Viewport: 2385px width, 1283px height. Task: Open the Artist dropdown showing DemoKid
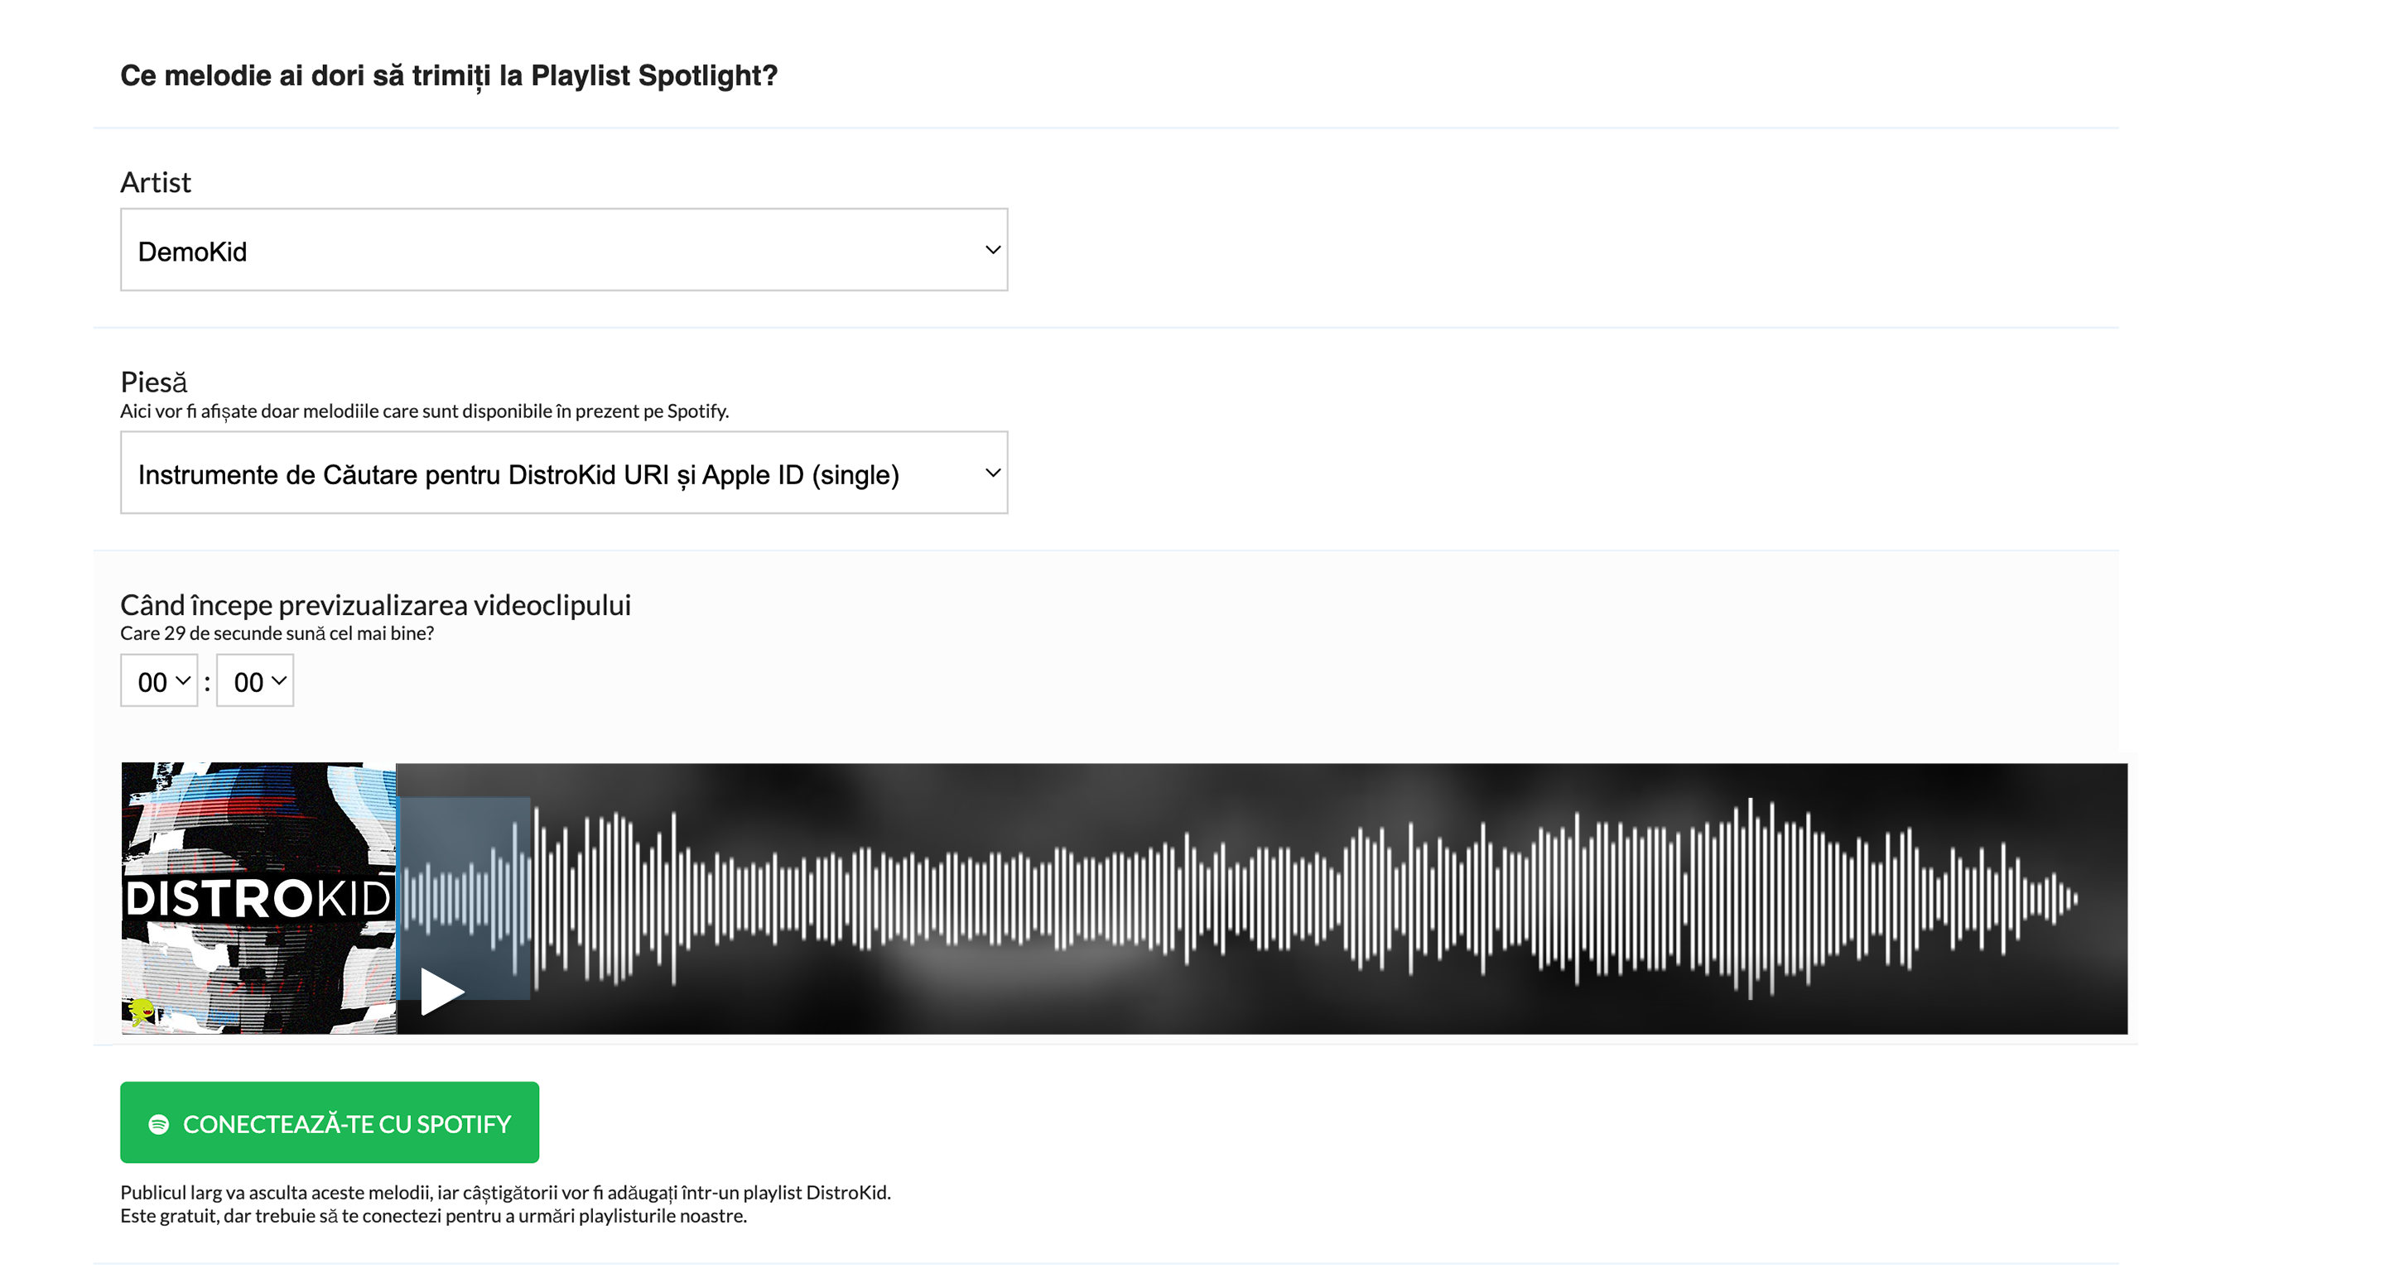pos(564,250)
